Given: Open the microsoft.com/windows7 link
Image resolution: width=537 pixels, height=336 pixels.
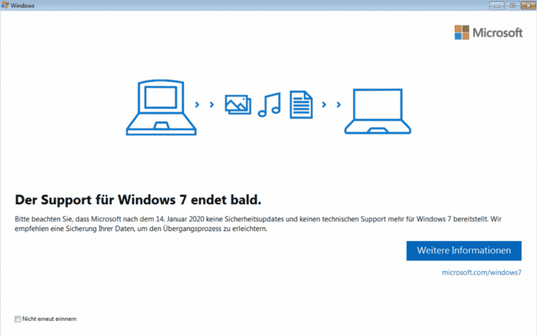Looking at the screenshot, I should tap(481, 273).
